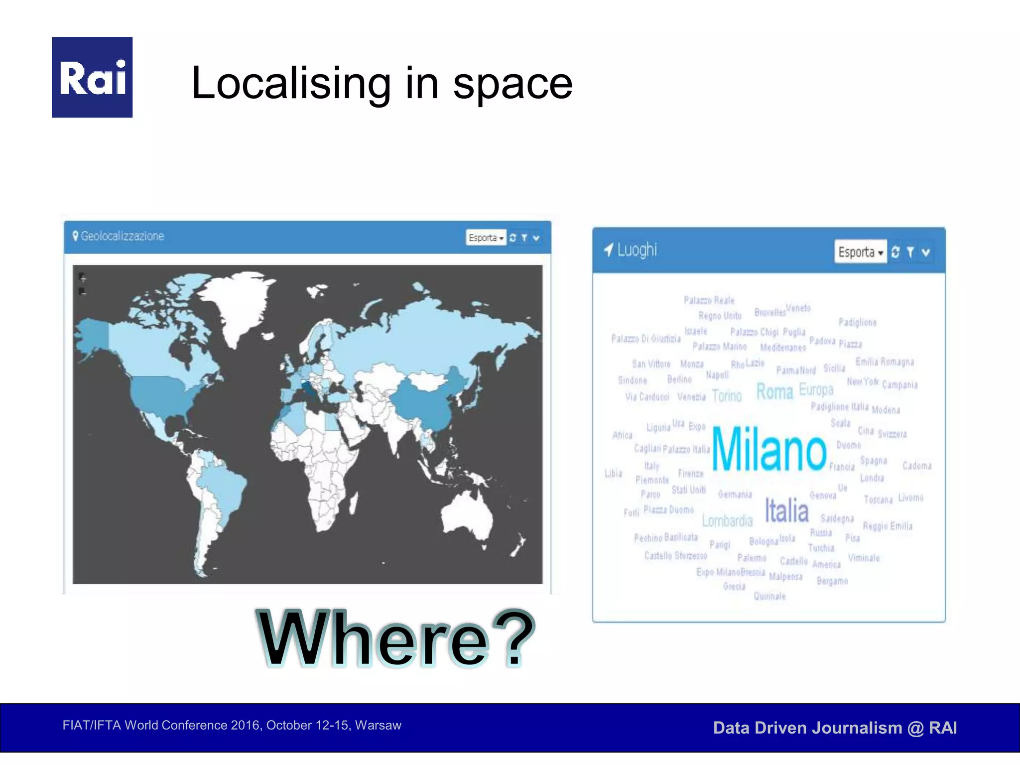Open Esporta dropdown in Luoghi panel
Screen dimensions: 1020x765
coord(860,252)
